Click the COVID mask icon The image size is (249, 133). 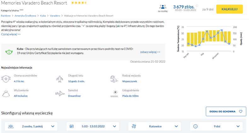click(9, 52)
